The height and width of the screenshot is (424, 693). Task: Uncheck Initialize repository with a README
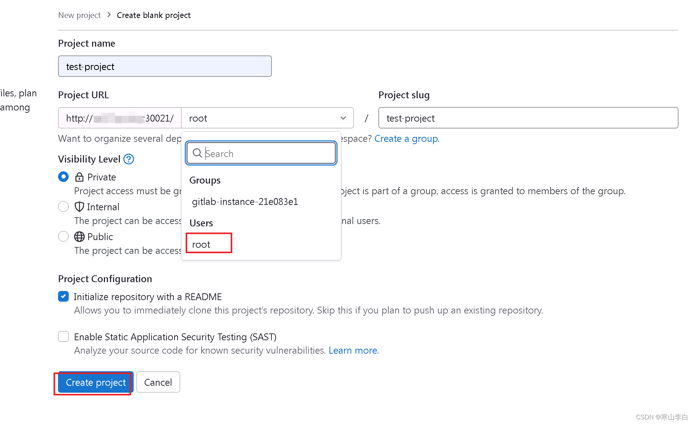(x=63, y=296)
